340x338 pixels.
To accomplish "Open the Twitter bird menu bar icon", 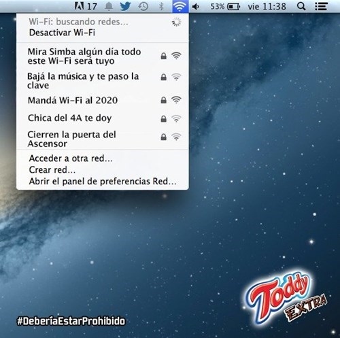I will 125,6.
